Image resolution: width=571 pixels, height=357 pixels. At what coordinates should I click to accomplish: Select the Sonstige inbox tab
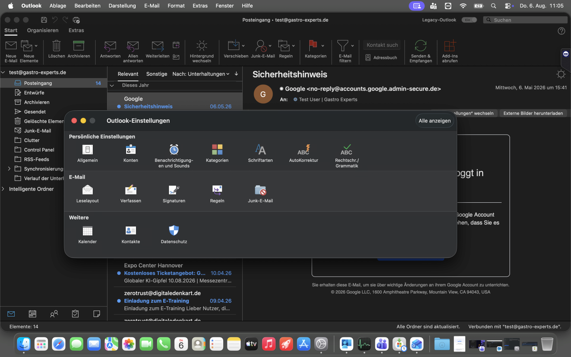(157, 74)
